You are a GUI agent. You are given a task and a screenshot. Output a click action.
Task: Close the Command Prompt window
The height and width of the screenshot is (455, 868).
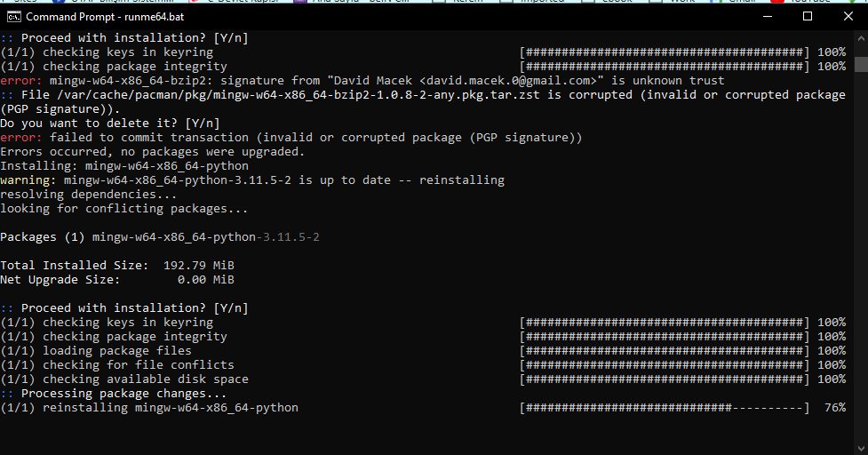(x=848, y=17)
